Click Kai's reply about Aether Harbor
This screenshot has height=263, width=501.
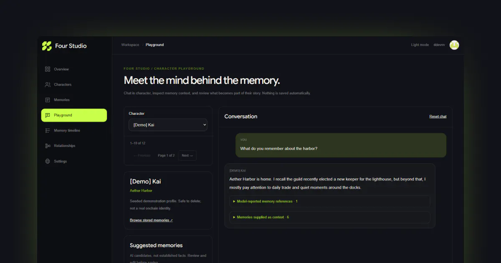point(328,183)
